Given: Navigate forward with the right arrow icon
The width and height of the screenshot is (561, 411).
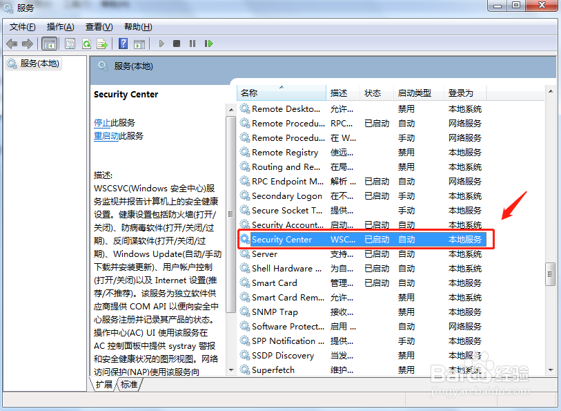Looking at the screenshot, I should [x=28, y=43].
